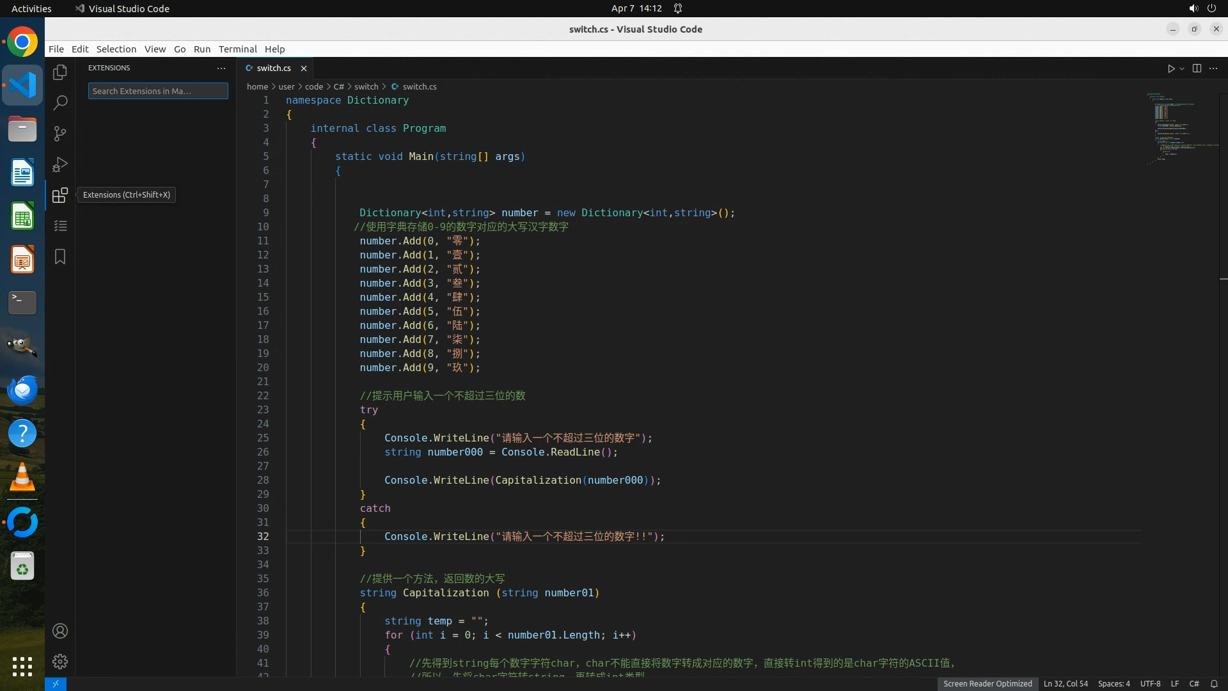Open the Terminal menu
The image size is (1228, 691).
237,49
